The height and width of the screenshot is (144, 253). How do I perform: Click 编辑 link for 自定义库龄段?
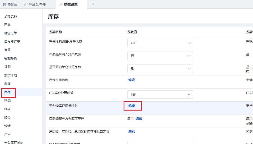click(x=132, y=80)
